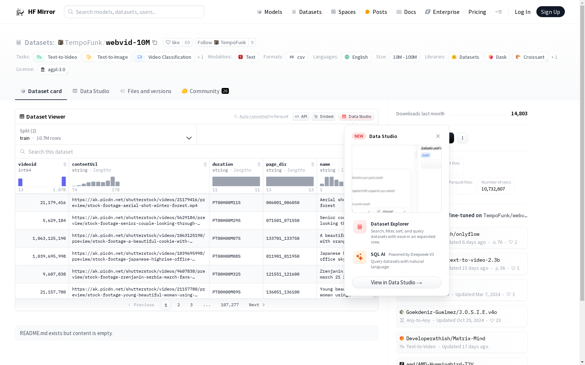Screen dimensions: 585x365
Task: Click the heart like button
Action: [x=173, y=43]
